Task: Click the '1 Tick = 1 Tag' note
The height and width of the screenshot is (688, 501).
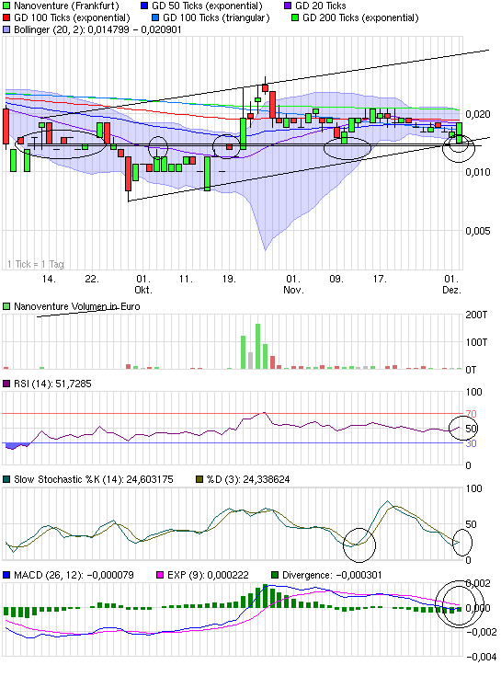Action: [36, 264]
